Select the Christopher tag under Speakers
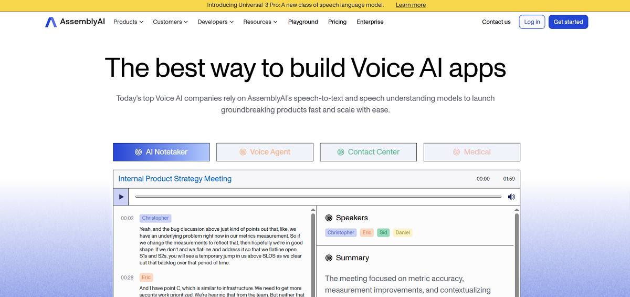 (x=341, y=232)
